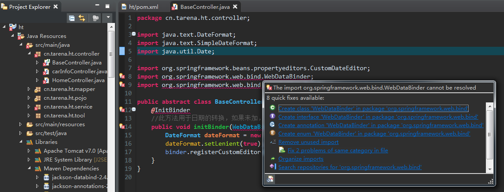The image size is (504, 192).
Task: Expand the cn.tarena.ht.pojo package
Action: 29,98
